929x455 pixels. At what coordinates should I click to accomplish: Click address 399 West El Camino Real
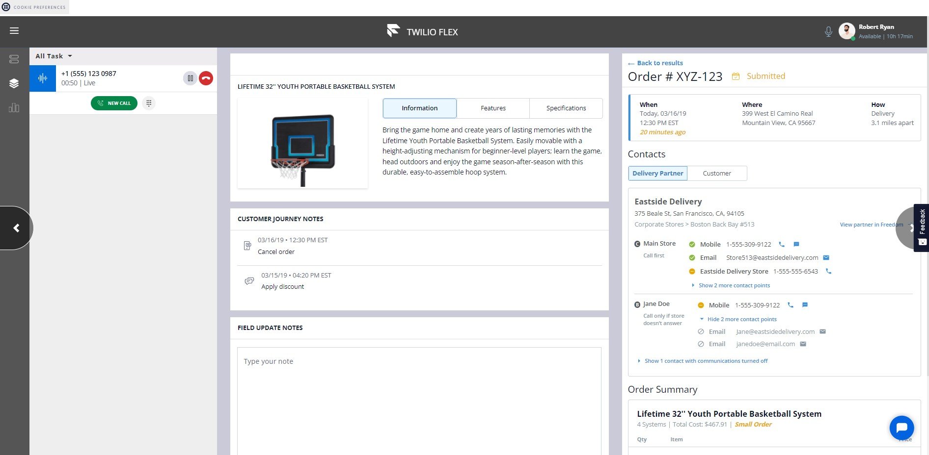(777, 114)
